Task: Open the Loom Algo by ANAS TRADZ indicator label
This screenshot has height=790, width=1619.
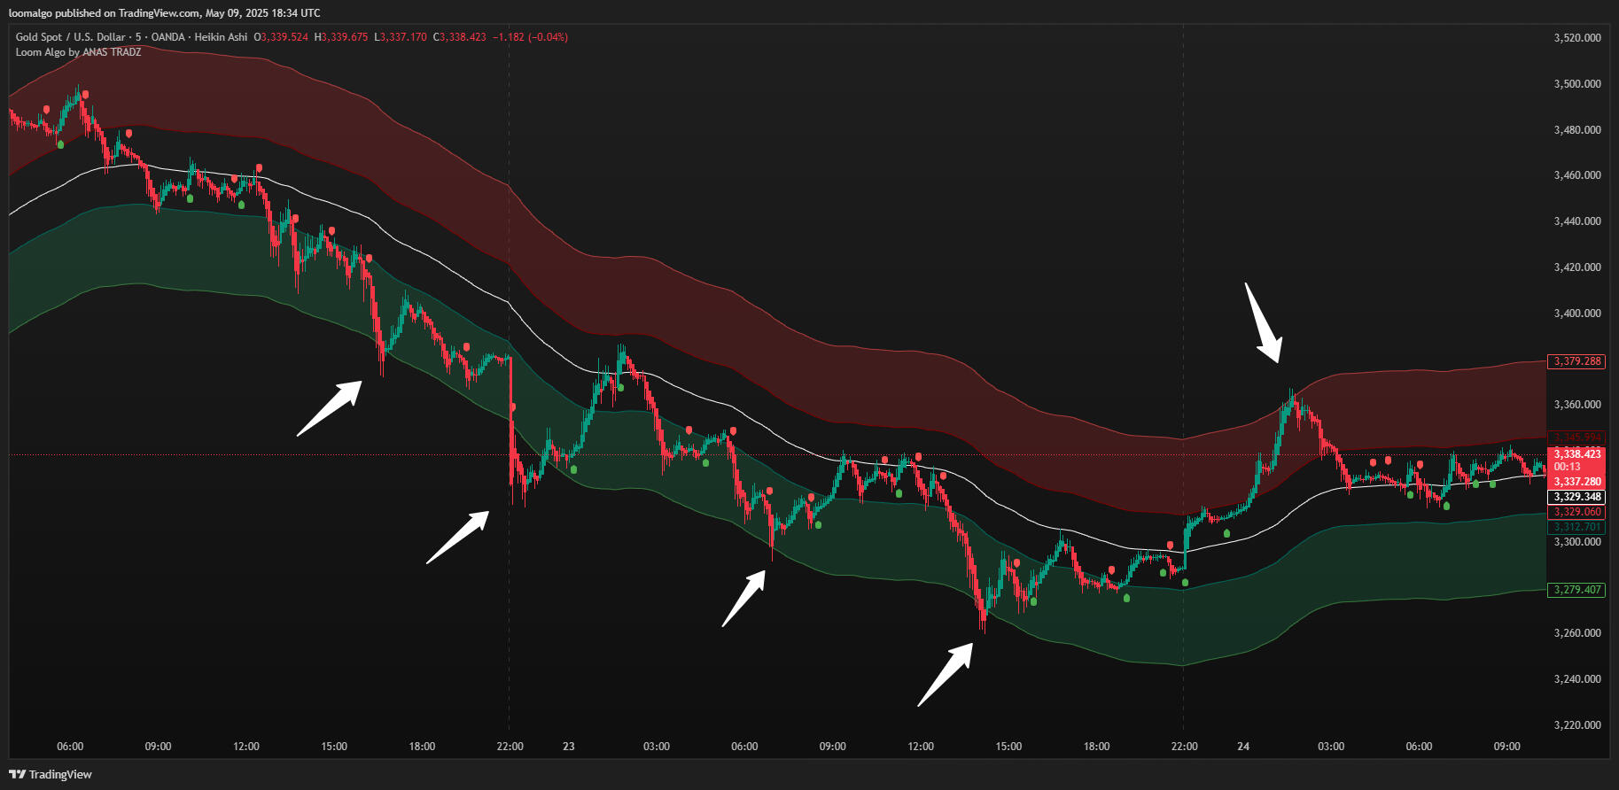Action: (x=78, y=52)
